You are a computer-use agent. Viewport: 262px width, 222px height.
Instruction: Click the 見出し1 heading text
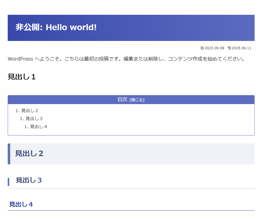pyautogui.click(x=22, y=77)
